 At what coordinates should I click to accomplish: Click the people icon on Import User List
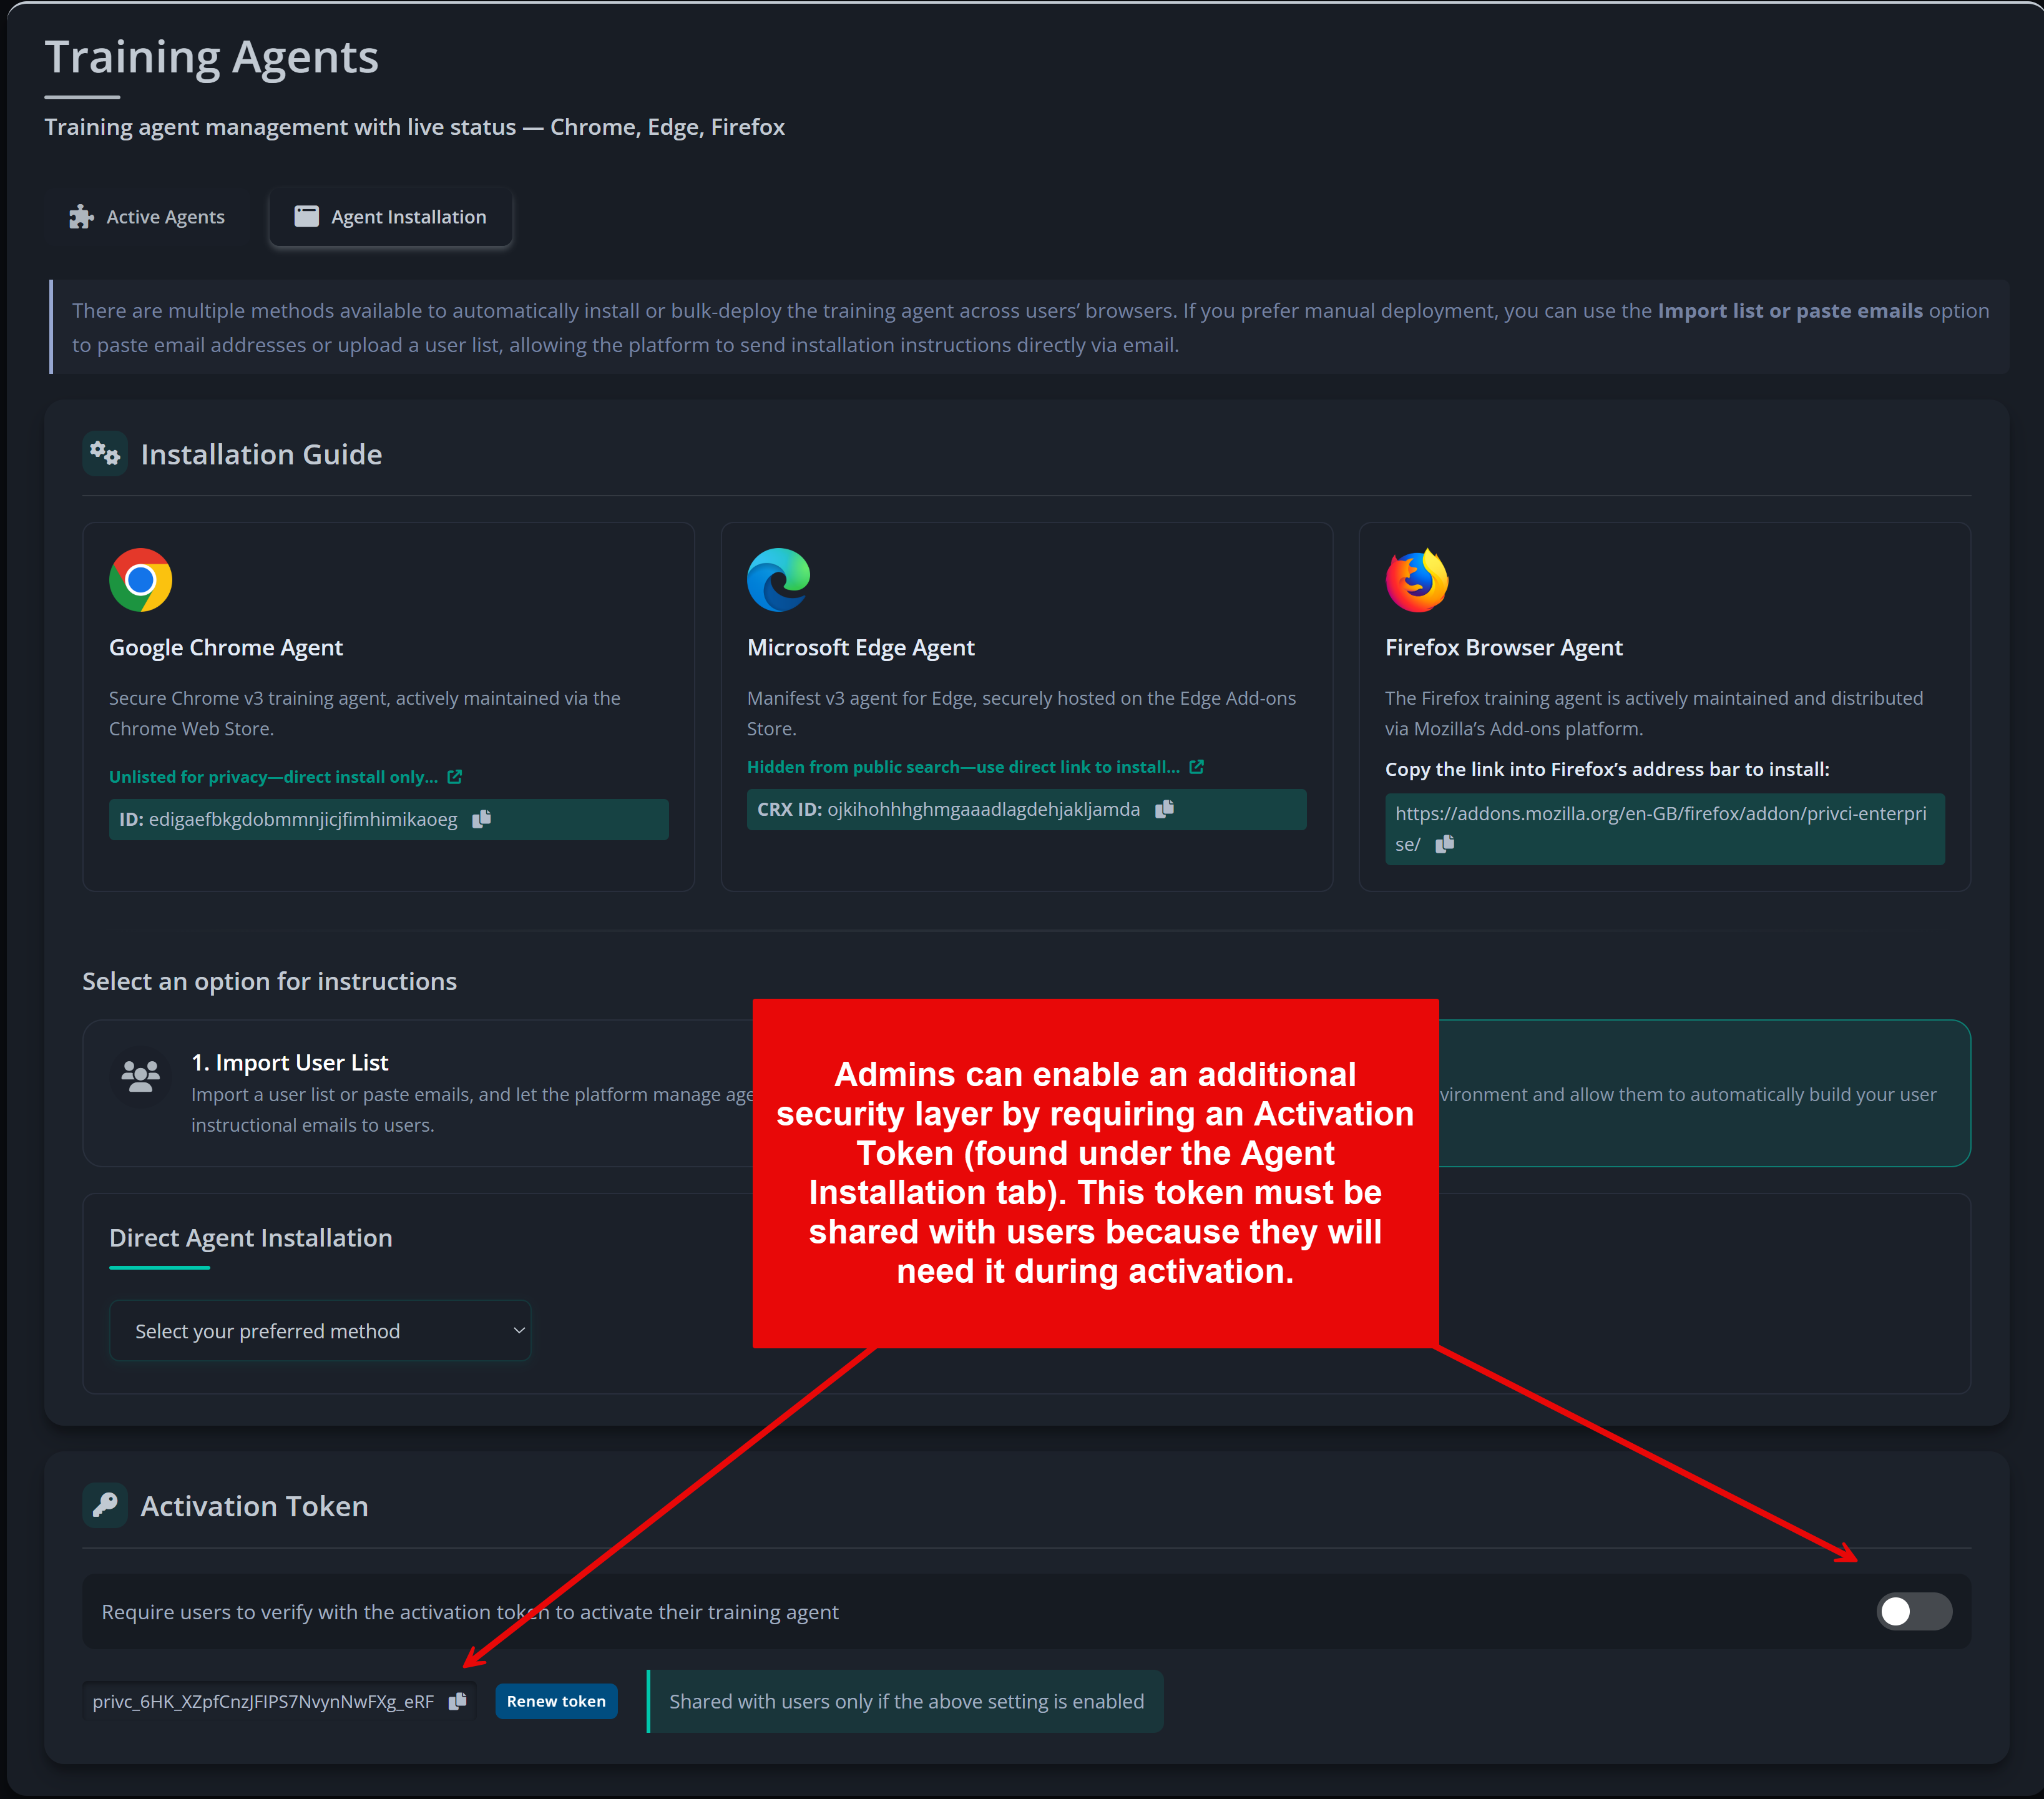pos(140,1076)
